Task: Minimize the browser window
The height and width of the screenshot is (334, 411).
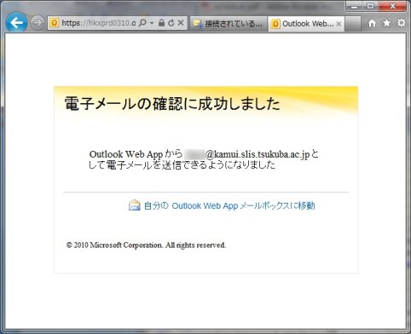Action: [x=354, y=6]
